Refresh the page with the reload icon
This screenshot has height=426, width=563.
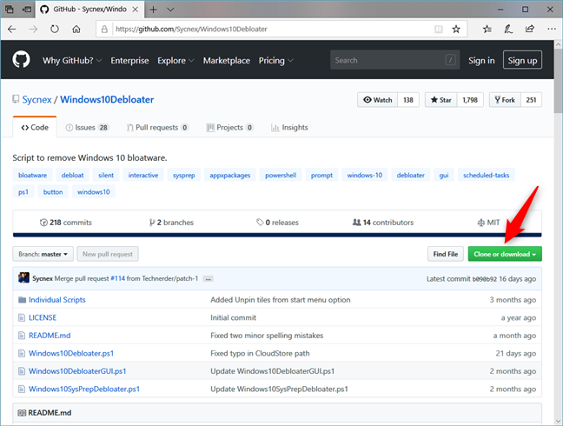coord(55,29)
